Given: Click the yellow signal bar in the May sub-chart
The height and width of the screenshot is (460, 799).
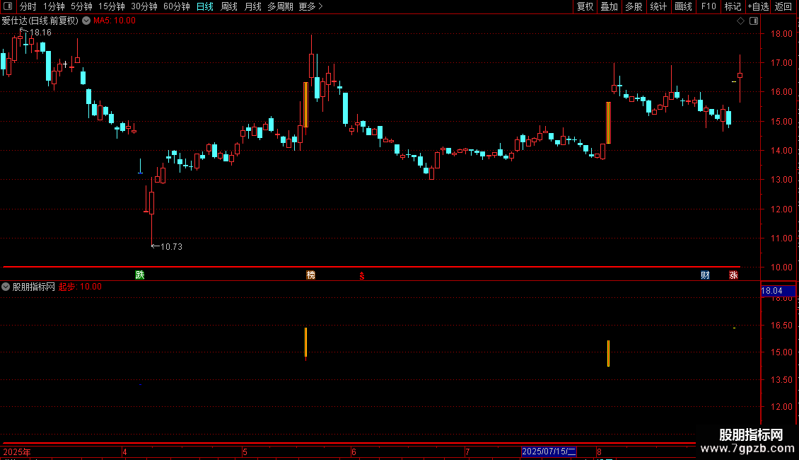Looking at the screenshot, I should (305, 343).
